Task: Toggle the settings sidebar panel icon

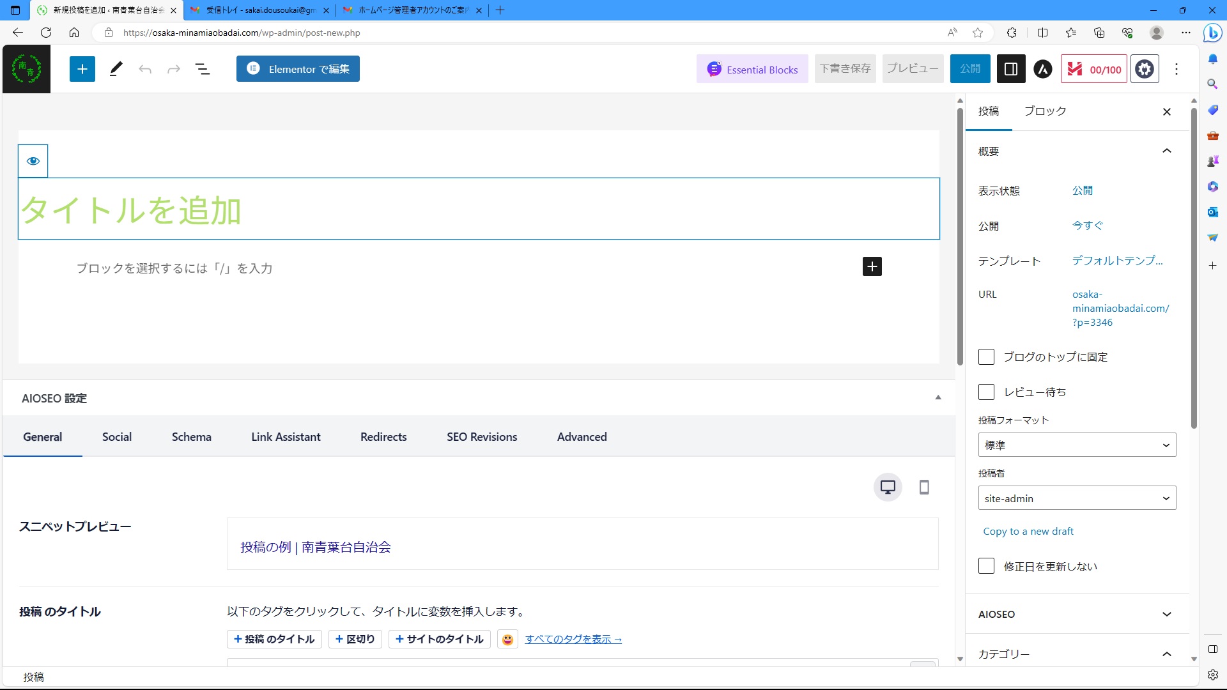Action: tap(1010, 69)
